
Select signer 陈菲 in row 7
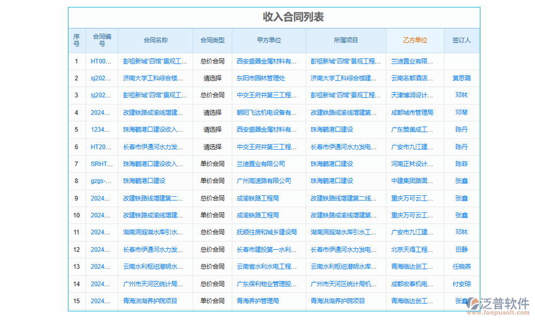click(x=461, y=164)
